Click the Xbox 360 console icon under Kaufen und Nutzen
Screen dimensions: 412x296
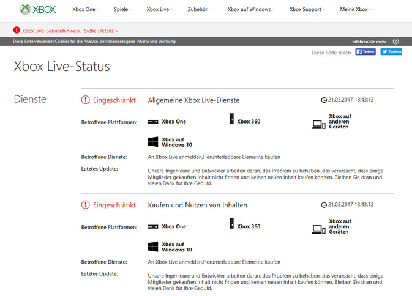click(231, 224)
